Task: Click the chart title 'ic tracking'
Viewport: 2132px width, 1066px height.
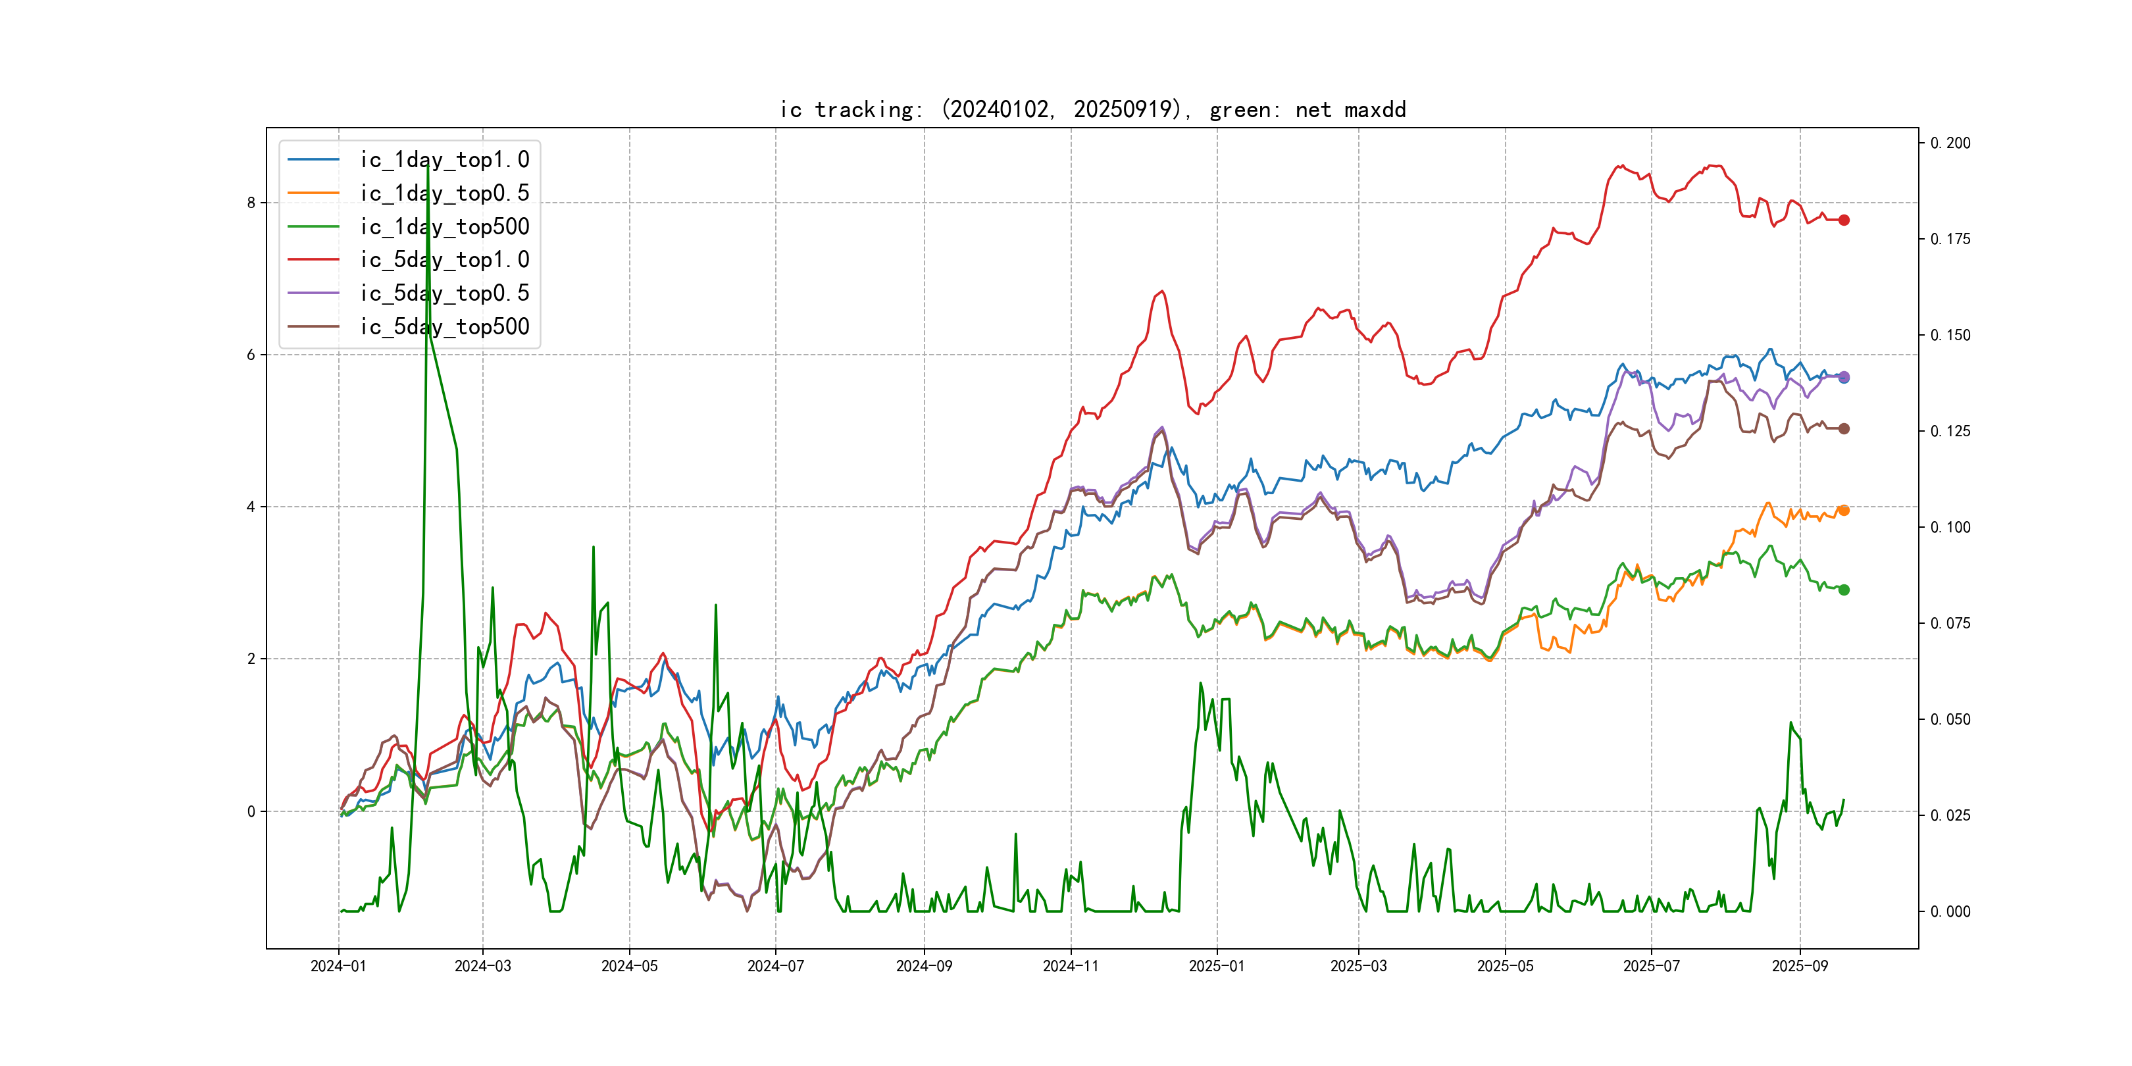Action: [x=1092, y=109]
